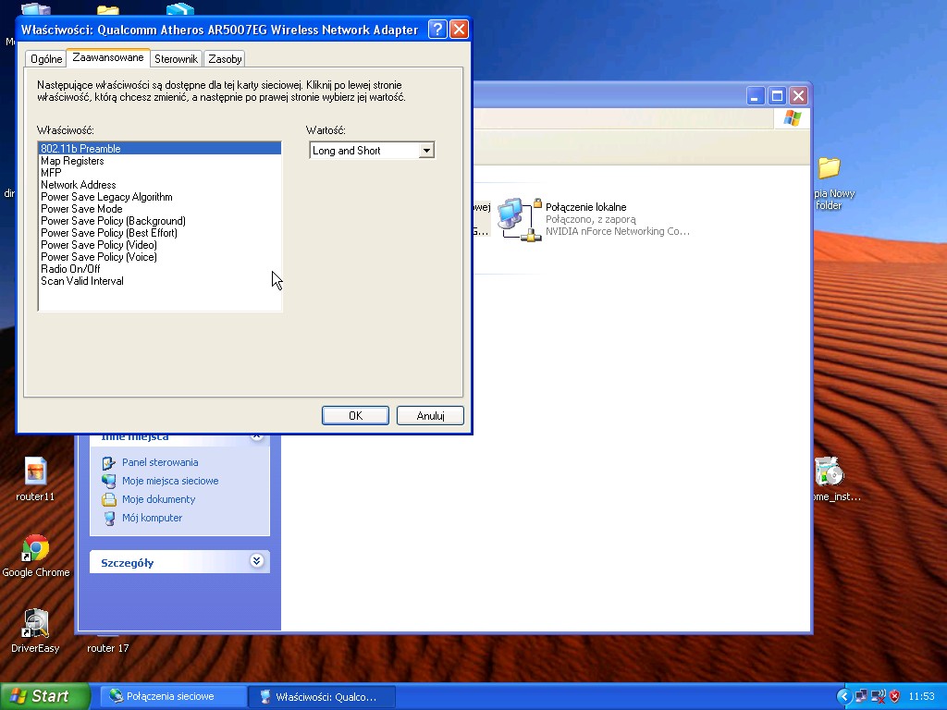Select MFP in the property list
Image resolution: width=947 pixels, height=710 pixels.
tap(160, 173)
